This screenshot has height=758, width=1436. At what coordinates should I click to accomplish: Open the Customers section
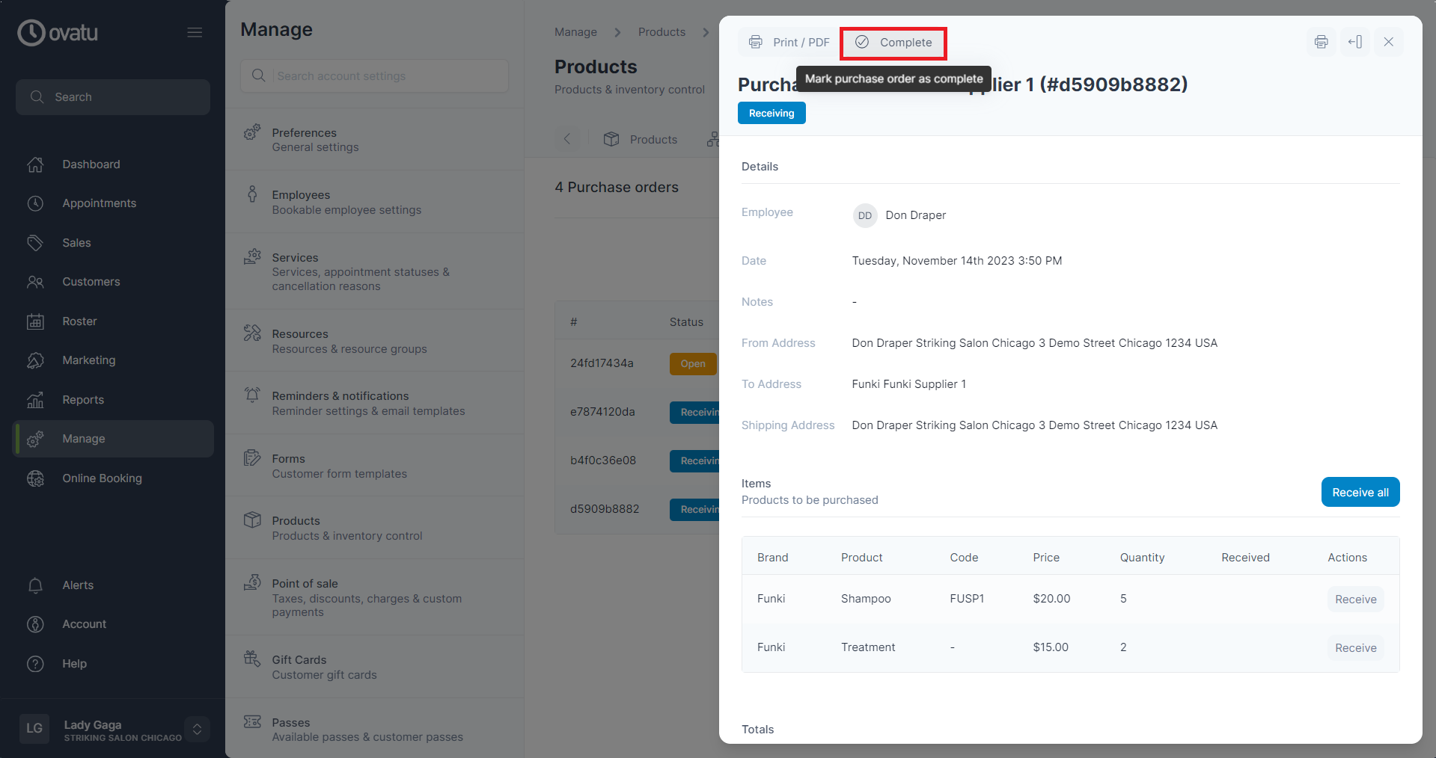[91, 281]
